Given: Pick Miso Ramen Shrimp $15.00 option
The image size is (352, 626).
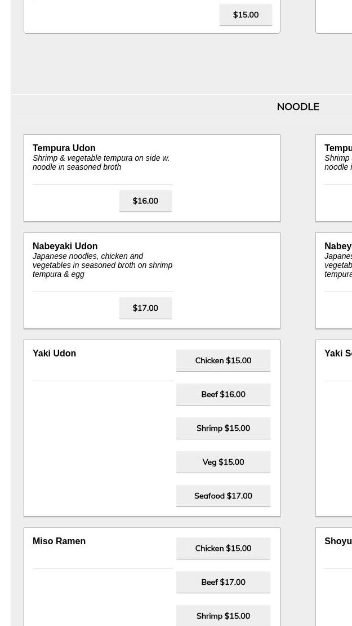Looking at the screenshot, I should (x=223, y=616).
